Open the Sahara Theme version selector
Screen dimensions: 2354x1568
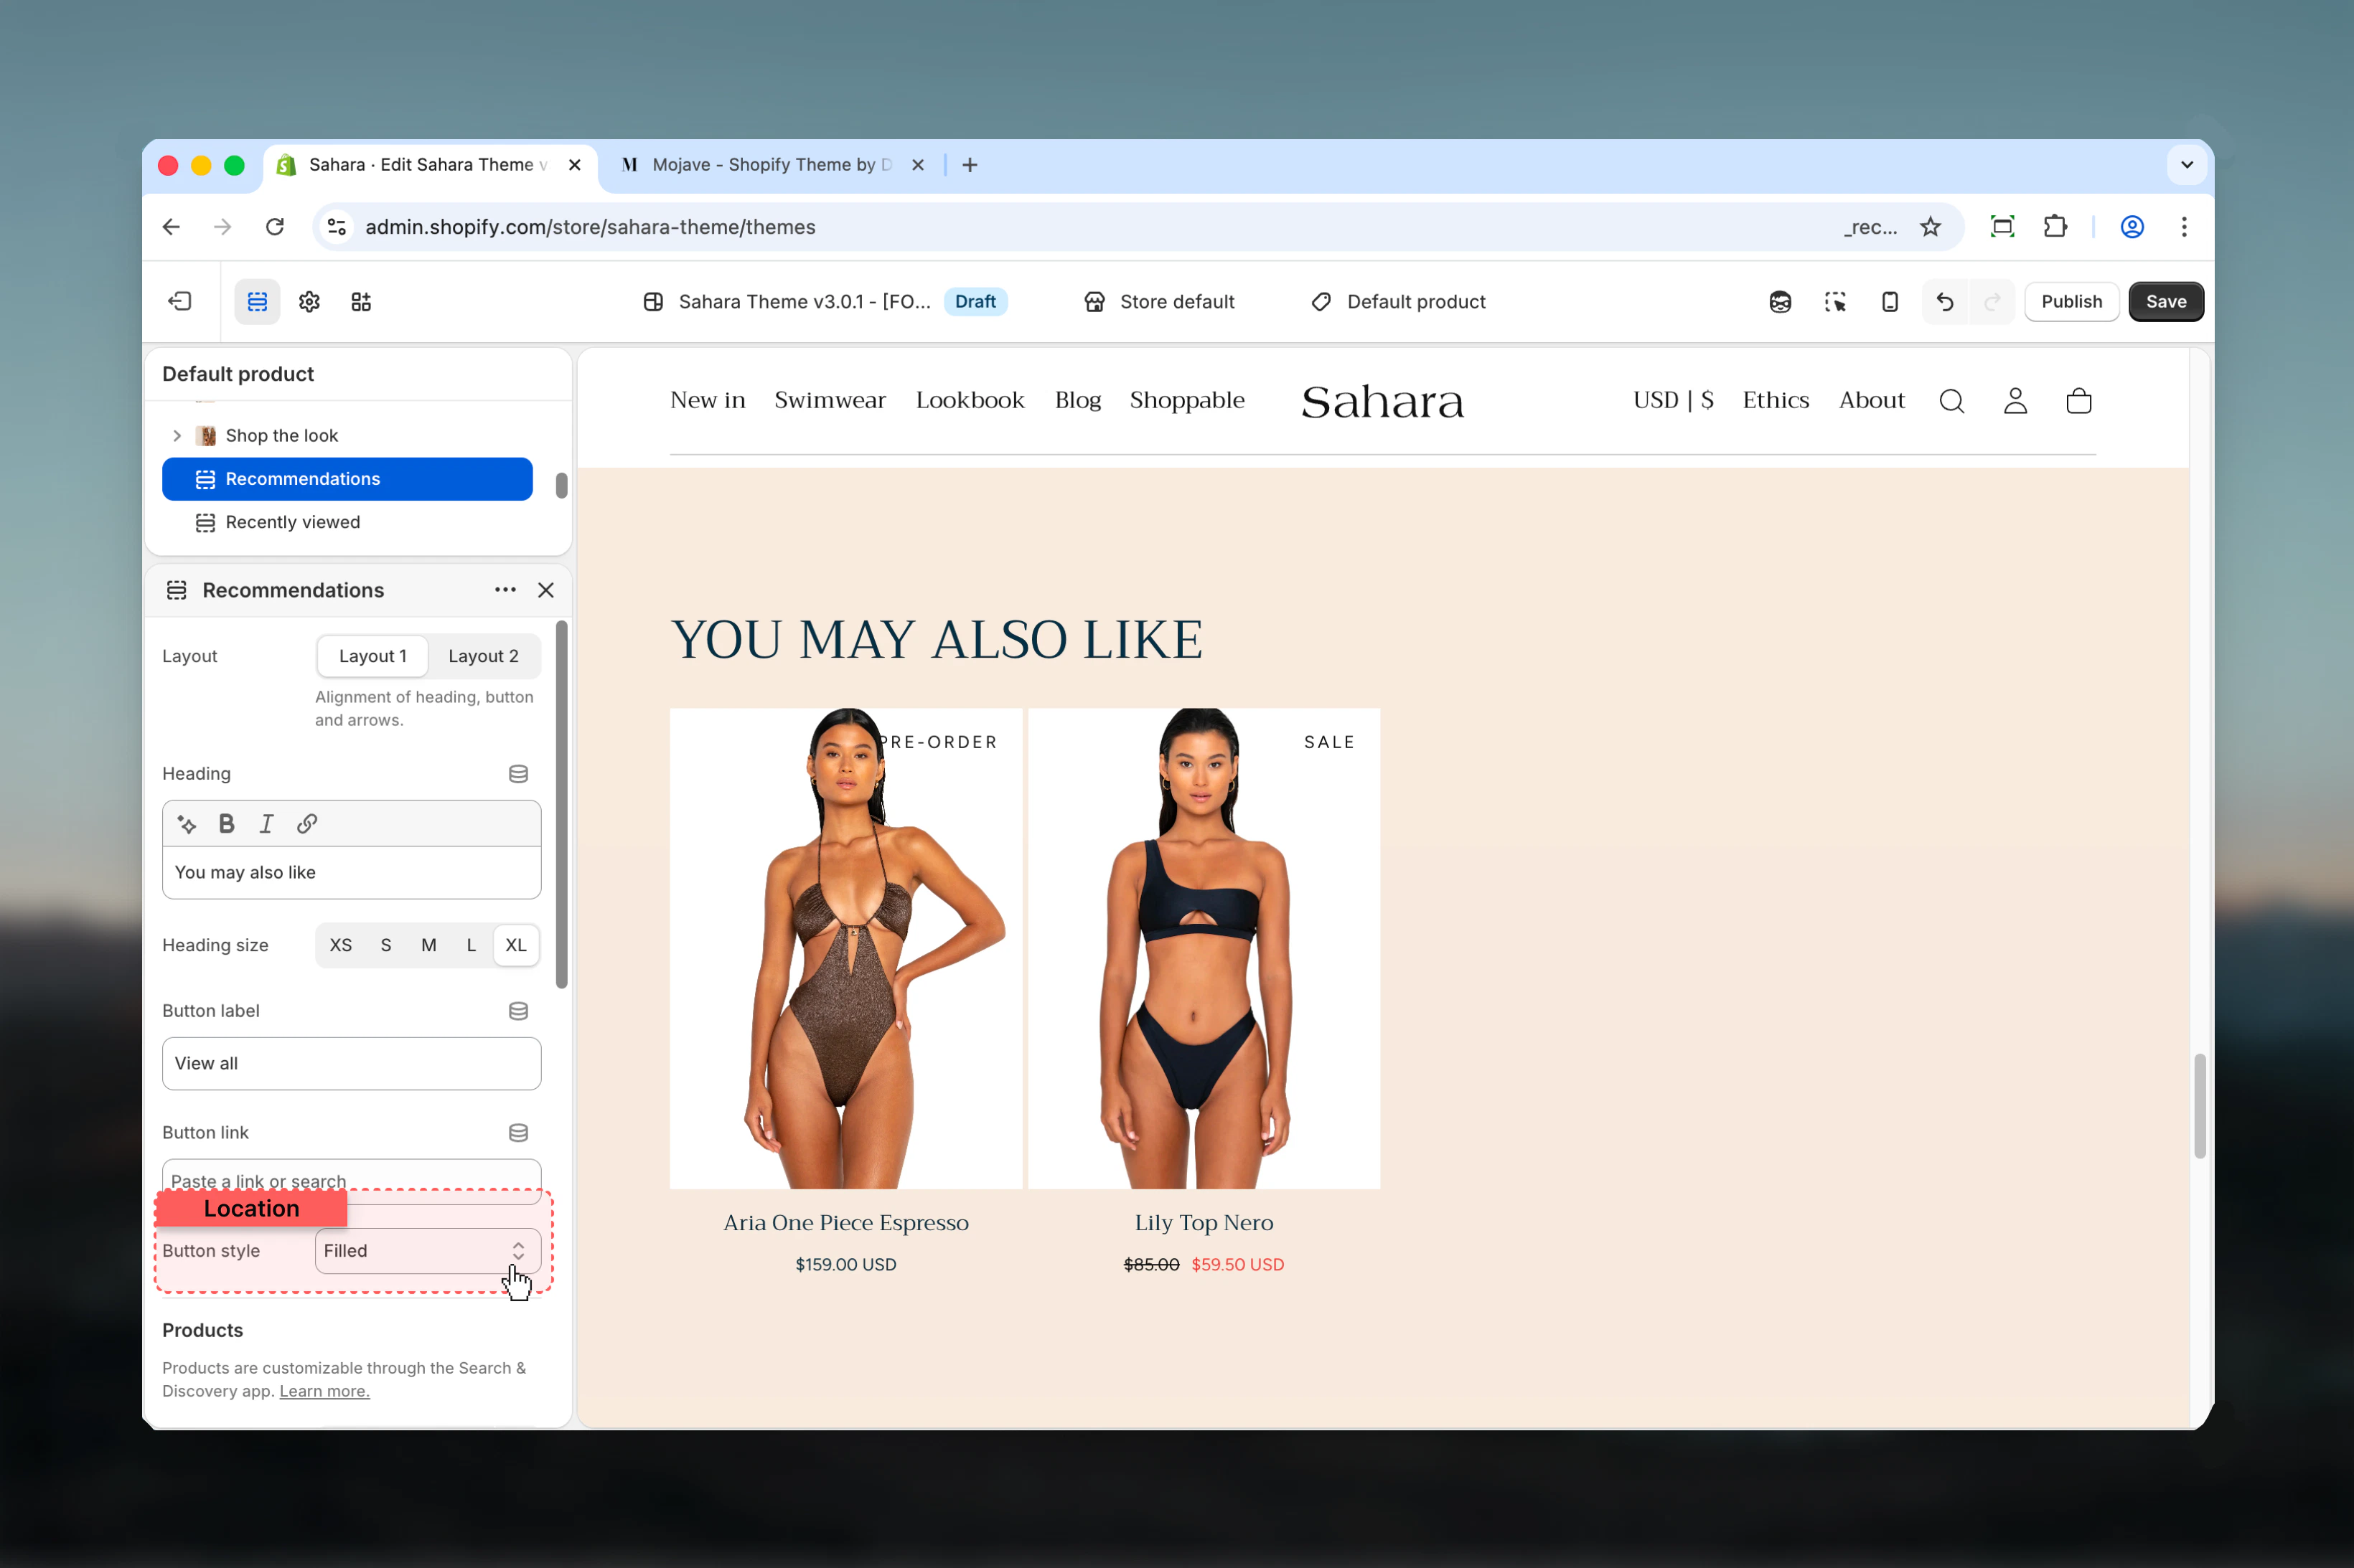click(825, 302)
